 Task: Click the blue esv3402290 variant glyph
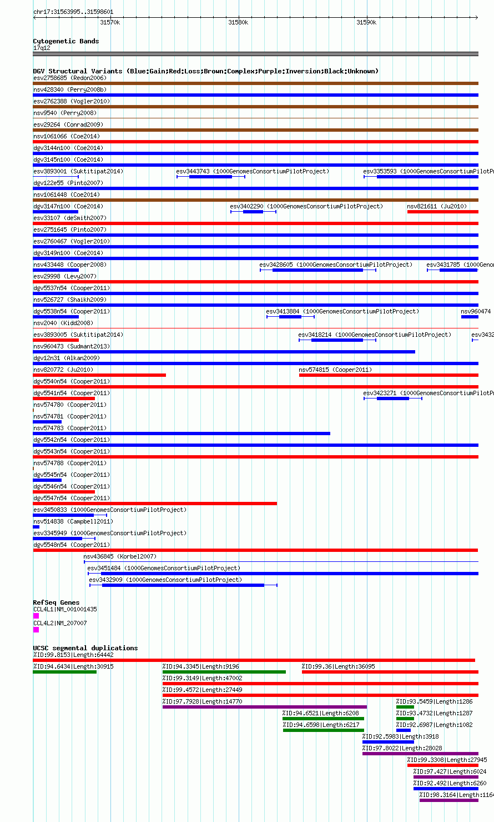coord(253,212)
